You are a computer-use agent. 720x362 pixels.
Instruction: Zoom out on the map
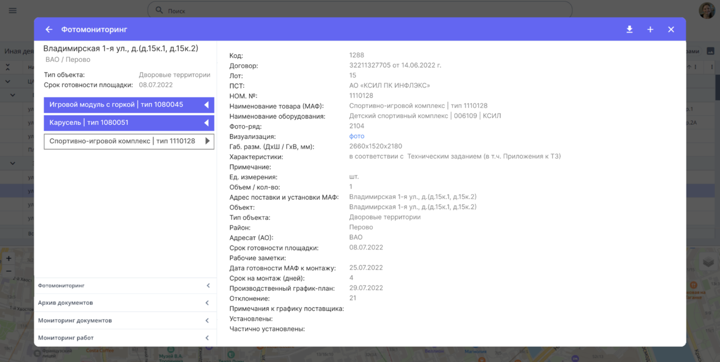point(9,271)
